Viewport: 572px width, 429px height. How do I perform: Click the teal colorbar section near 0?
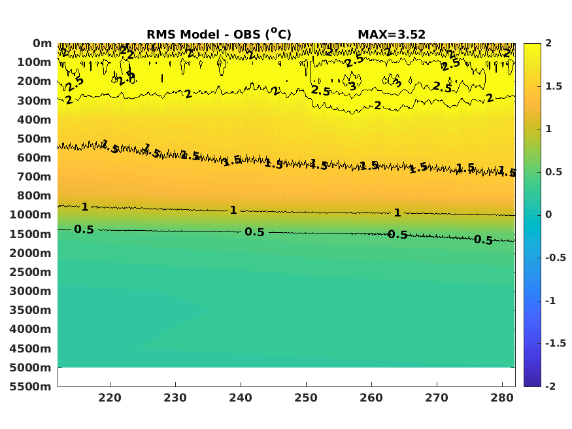pos(532,215)
